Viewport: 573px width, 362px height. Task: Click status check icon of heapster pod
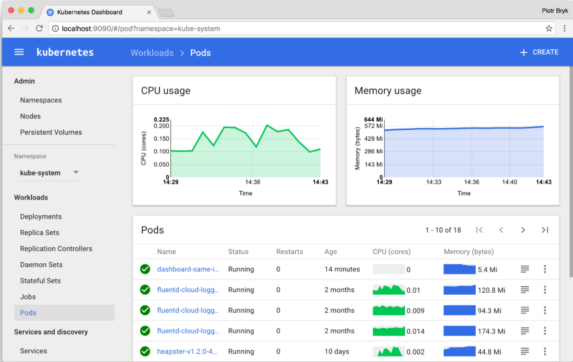pos(145,351)
